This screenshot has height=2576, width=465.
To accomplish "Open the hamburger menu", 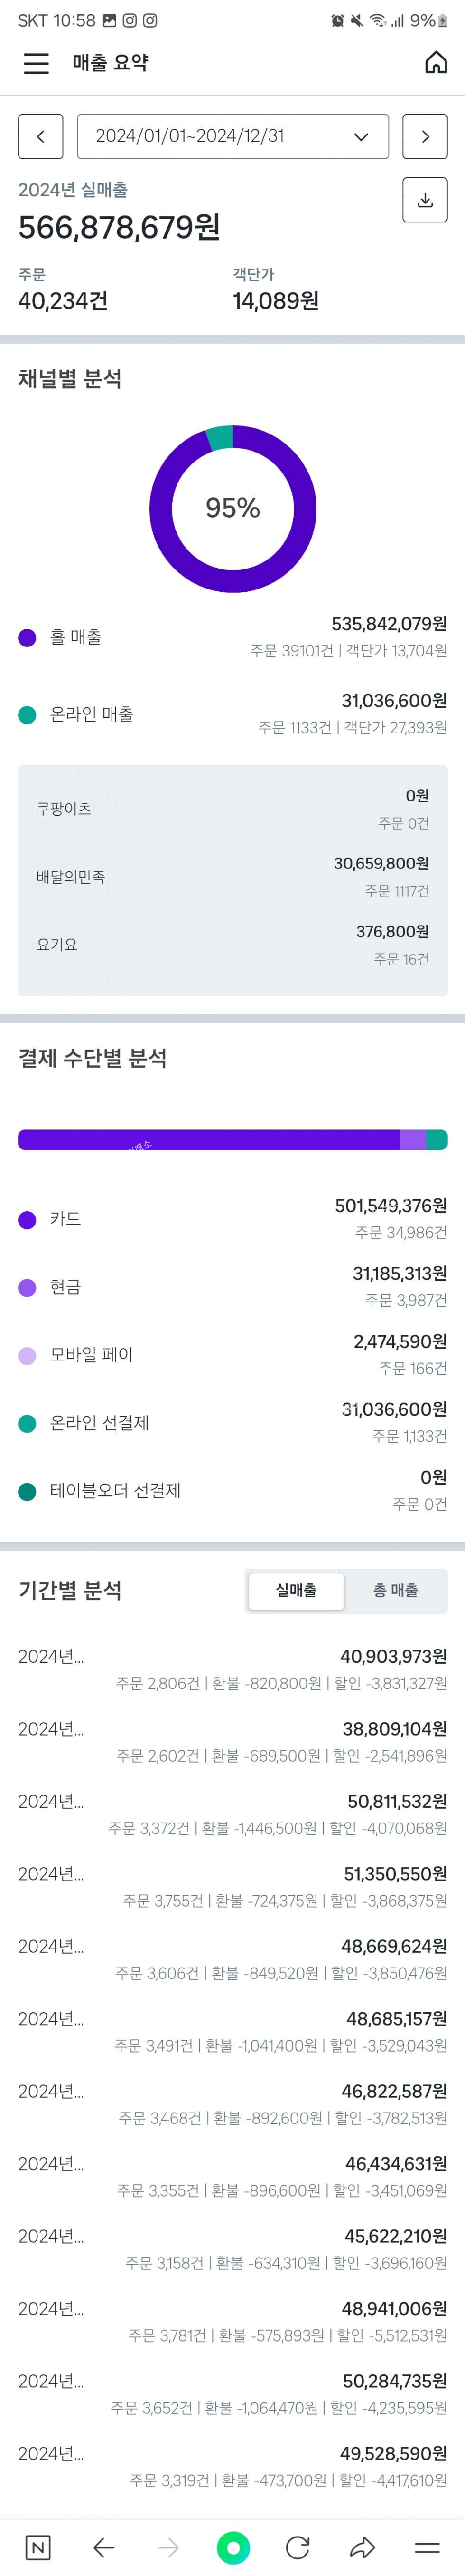I will click(x=36, y=63).
